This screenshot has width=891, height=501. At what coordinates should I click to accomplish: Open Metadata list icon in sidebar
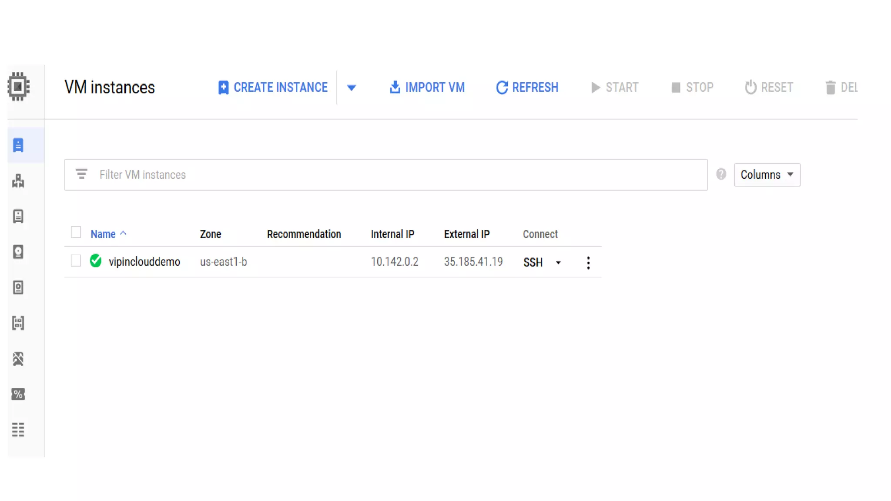[18, 430]
